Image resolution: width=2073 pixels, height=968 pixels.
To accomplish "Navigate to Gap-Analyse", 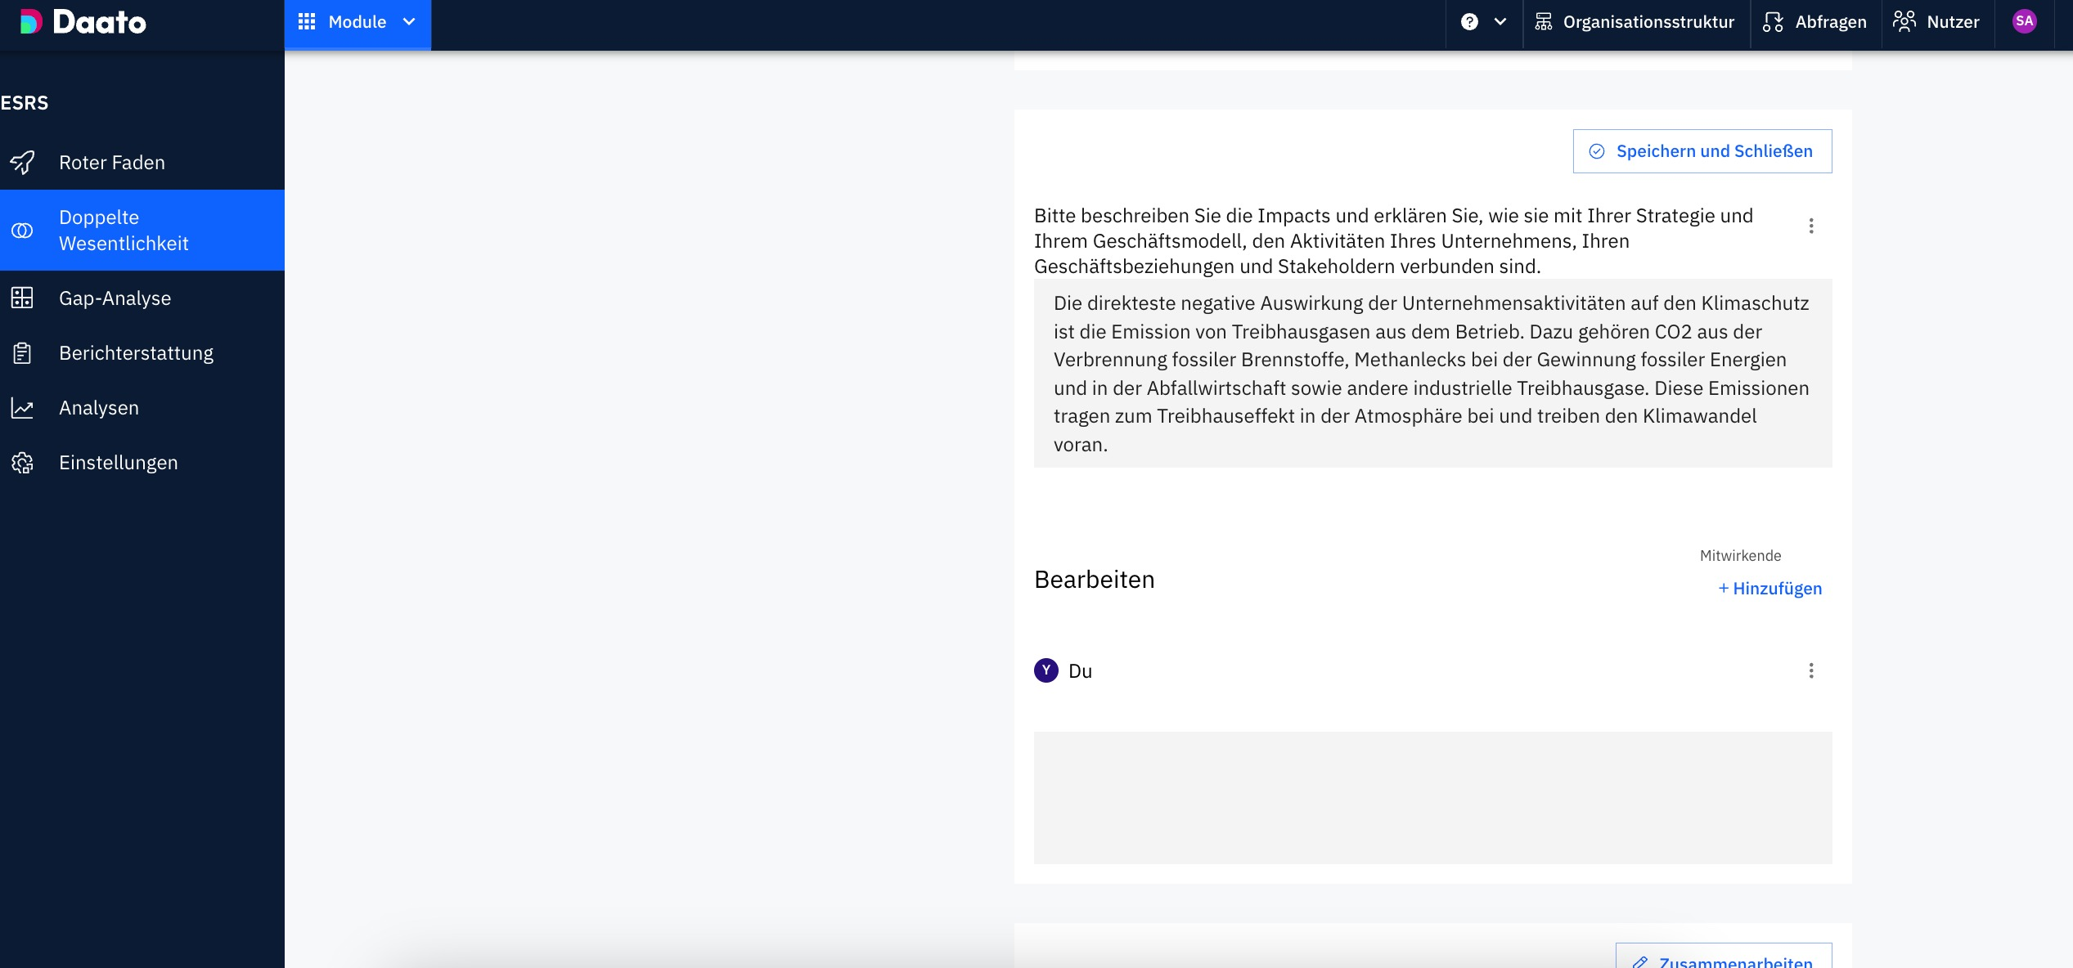I will [115, 298].
